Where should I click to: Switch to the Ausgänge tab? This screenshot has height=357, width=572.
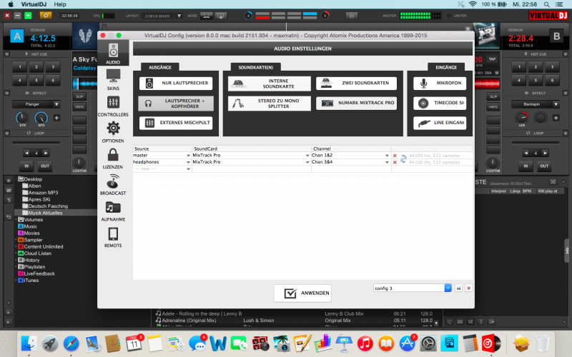[160, 67]
